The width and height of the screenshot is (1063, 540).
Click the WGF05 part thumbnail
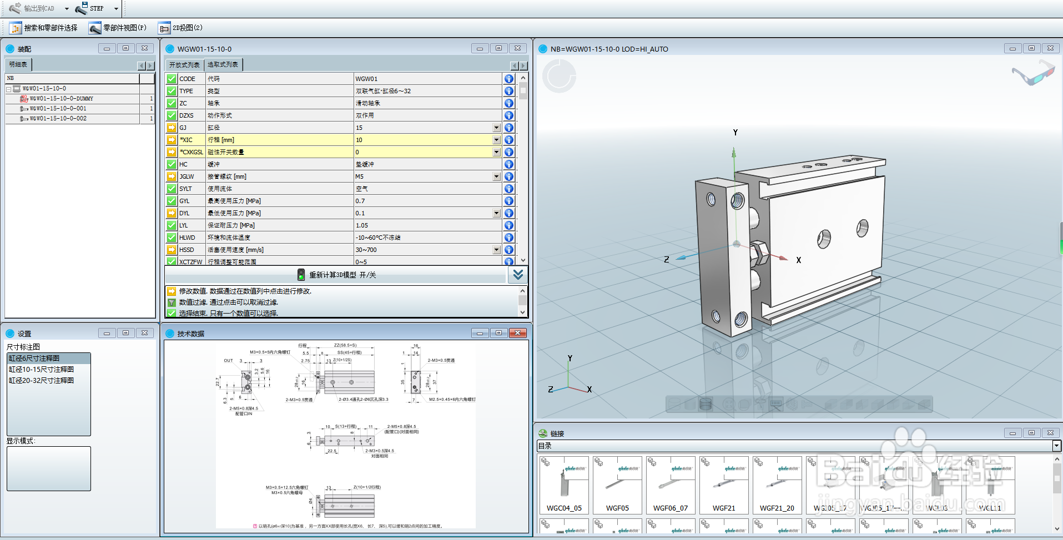617,484
